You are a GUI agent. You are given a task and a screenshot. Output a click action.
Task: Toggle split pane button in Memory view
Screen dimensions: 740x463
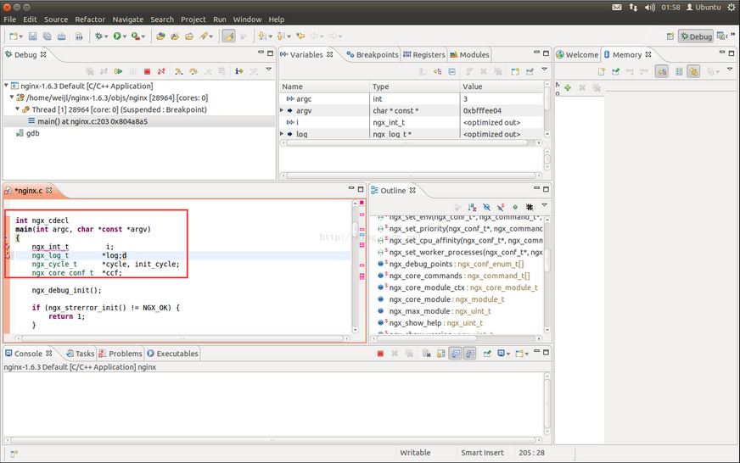coord(679,71)
